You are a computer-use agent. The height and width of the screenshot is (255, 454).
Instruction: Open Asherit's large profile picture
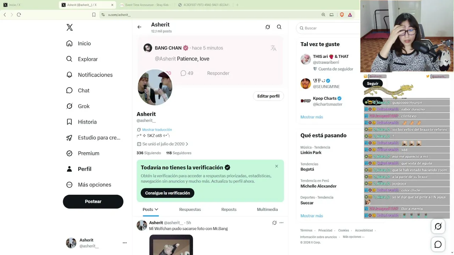pos(155,87)
